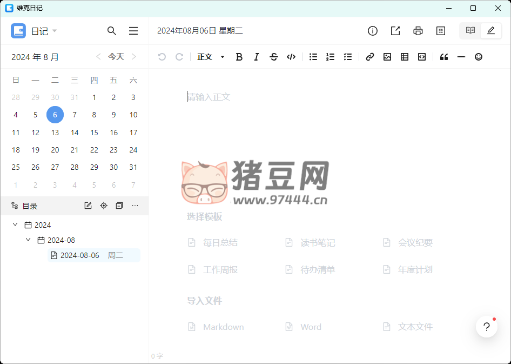
Task: Import a Markdown file
Action: (x=216, y=327)
